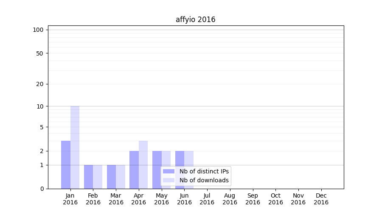The height and width of the screenshot is (212, 382).
Task: Click the y-axis tick label 100
Action: click(x=38, y=30)
